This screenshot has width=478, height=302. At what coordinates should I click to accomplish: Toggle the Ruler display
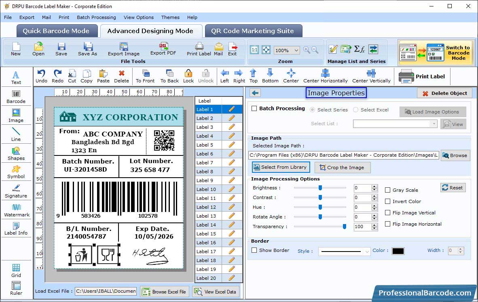tap(16, 288)
